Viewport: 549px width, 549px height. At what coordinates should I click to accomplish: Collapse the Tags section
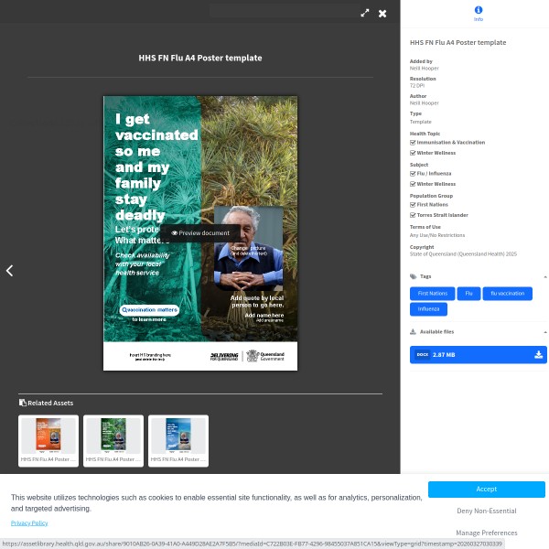[544, 276]
